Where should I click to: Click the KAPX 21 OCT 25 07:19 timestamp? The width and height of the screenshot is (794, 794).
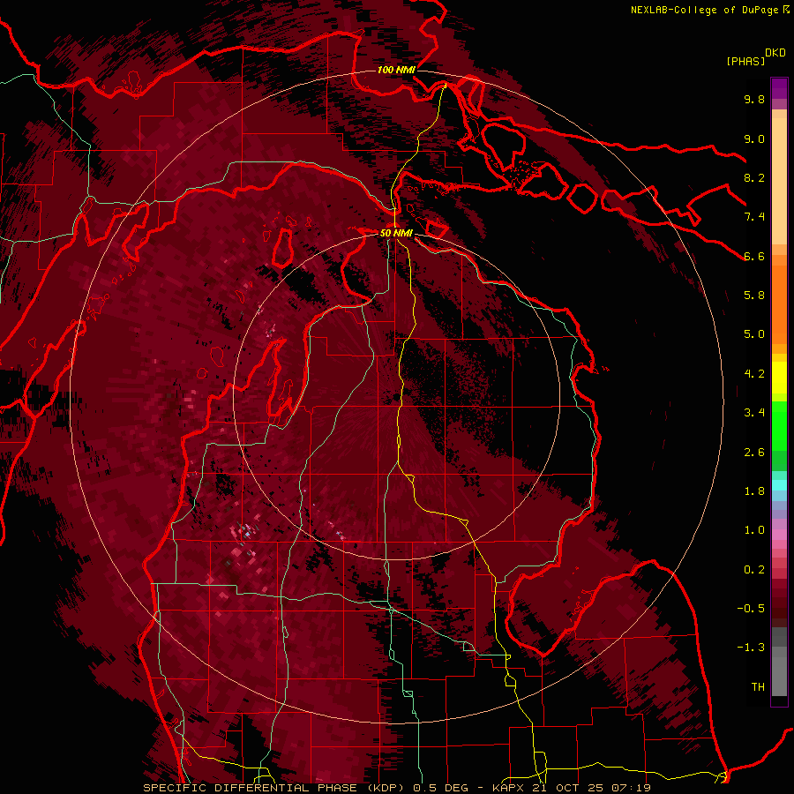pos(572,788)
